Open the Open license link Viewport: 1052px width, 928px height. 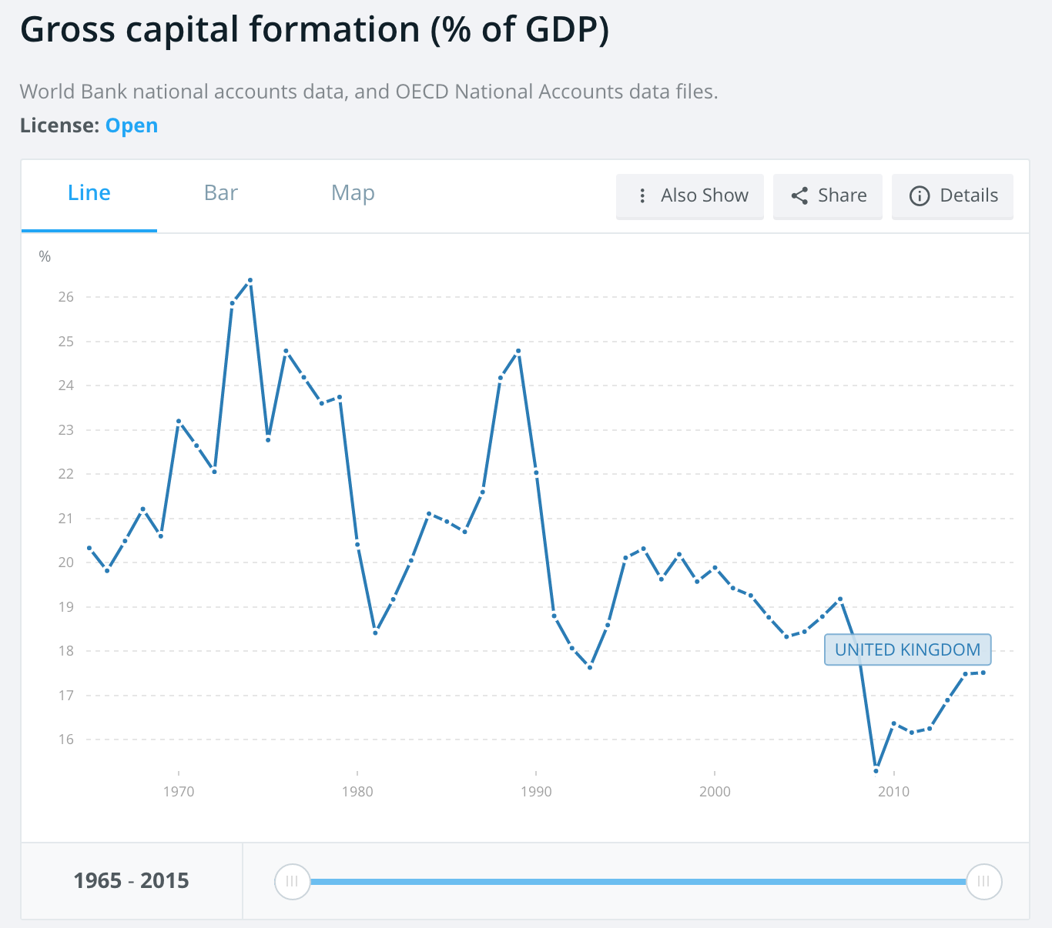[x=132, y=125]
